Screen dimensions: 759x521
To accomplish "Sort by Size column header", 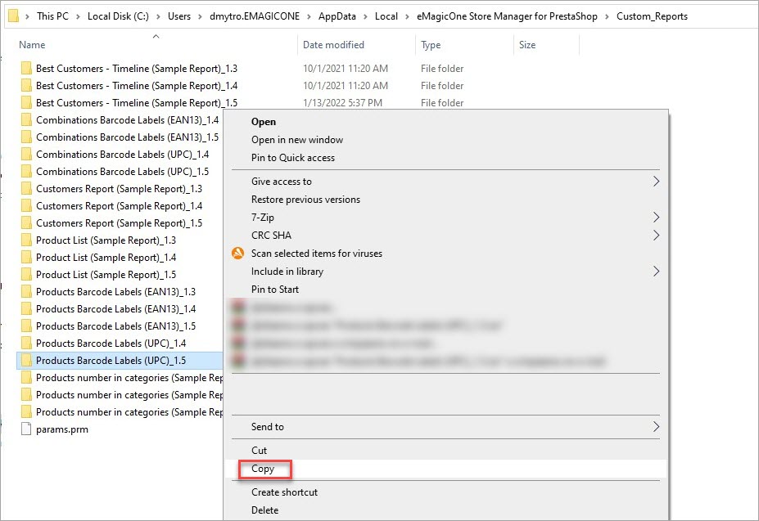I will click(x=527, y=44).
